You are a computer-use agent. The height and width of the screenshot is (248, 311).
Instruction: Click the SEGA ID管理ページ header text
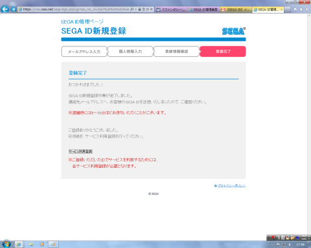[82, 22]
